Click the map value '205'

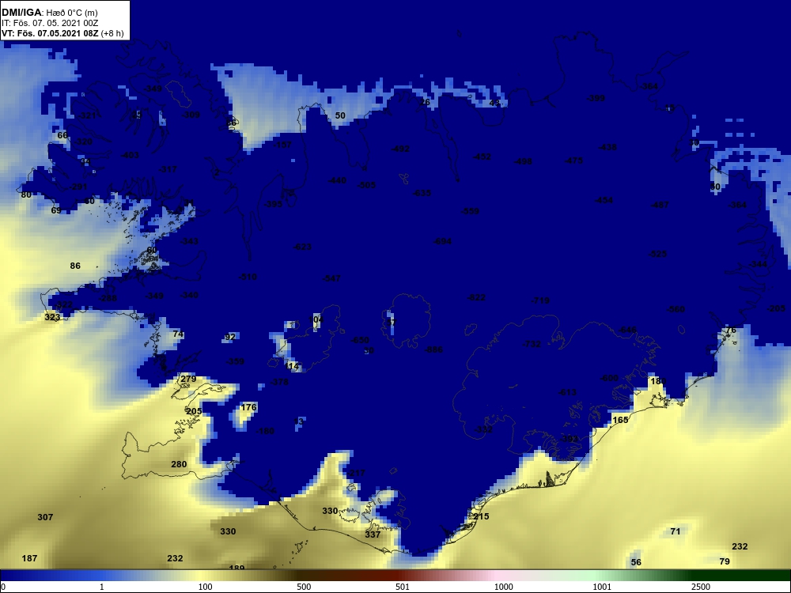(195, 411)
